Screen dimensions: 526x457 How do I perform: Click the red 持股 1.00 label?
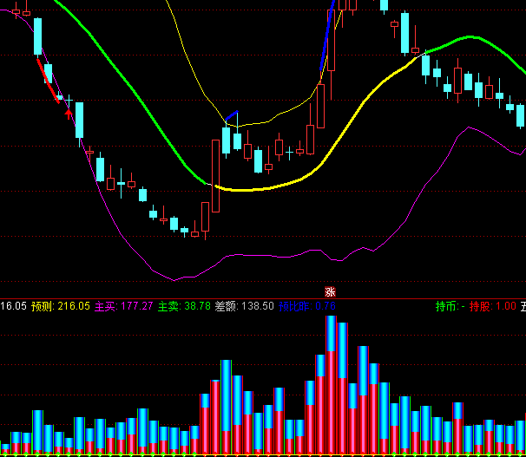point(492,306)
